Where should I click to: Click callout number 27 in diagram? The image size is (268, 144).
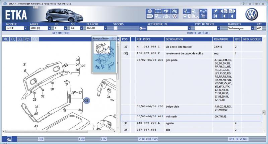click(83, 66)
